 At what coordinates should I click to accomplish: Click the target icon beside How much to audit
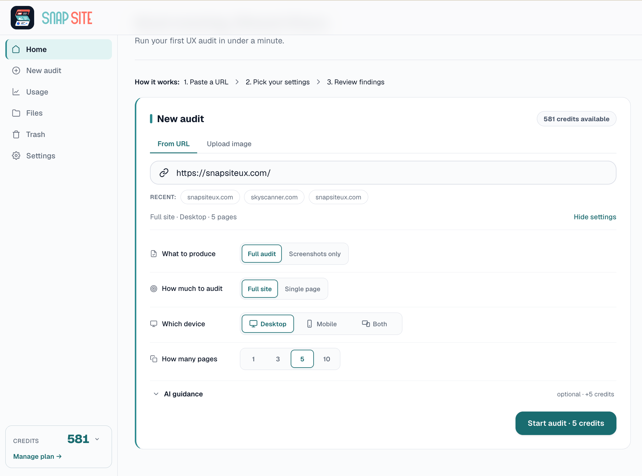click(154, 289)
